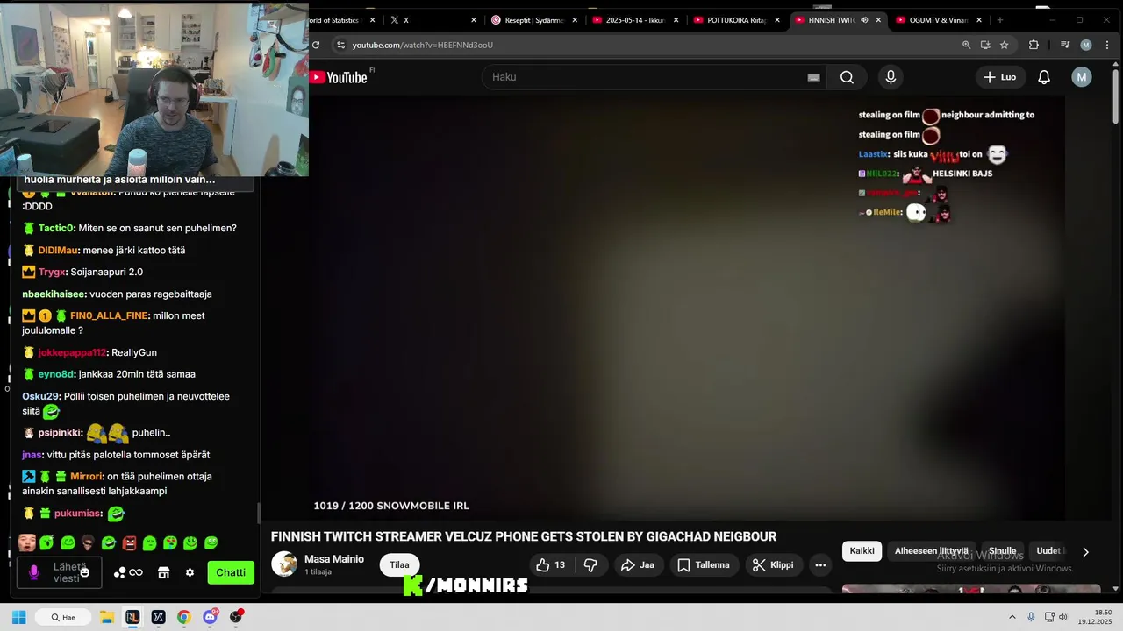
Task: Open a new browser tab
Action: 999,20
